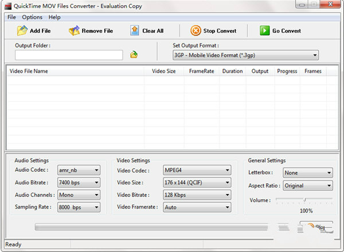Open the Audio Channels Mono dropdown
This screenshot has height=252, width=344.
[79, 195]
